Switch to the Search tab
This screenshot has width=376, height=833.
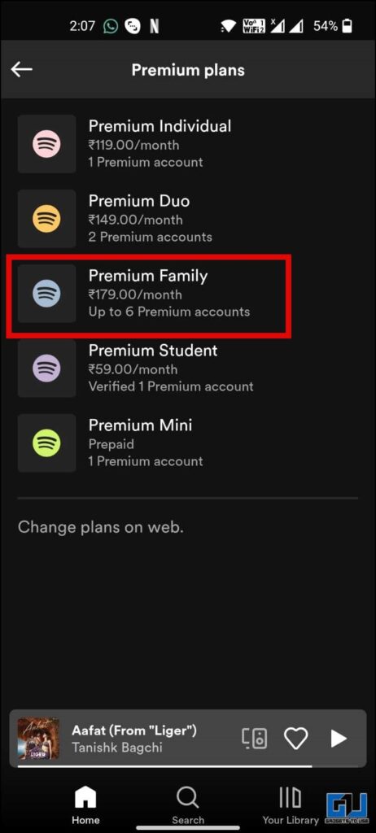click(x=188, y=805)
